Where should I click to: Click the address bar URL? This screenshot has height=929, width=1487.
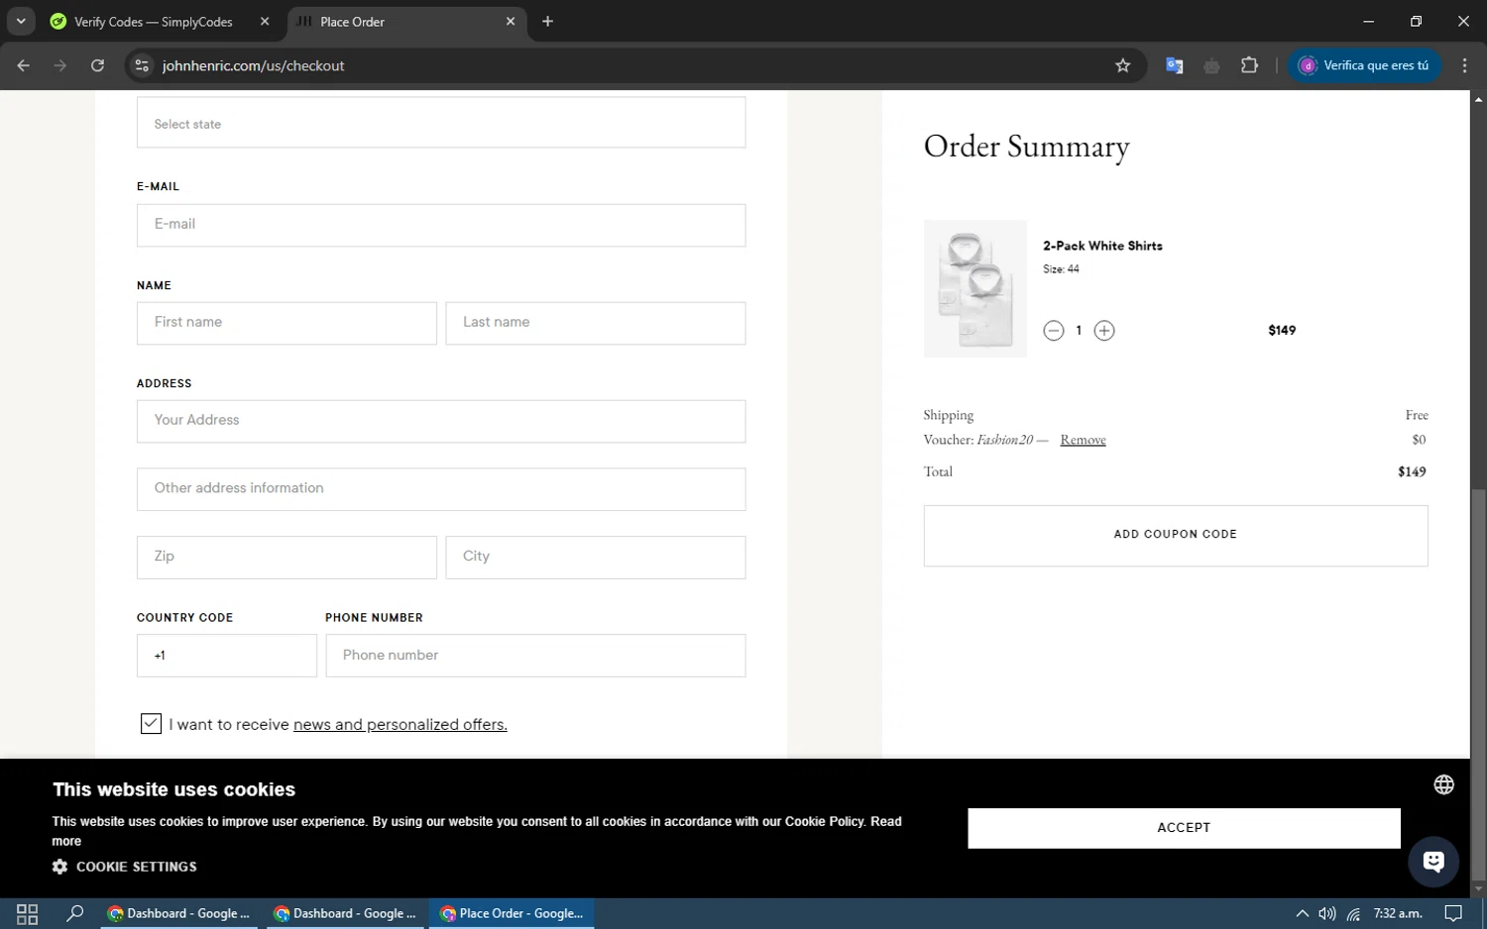click(x=253, y=65)
